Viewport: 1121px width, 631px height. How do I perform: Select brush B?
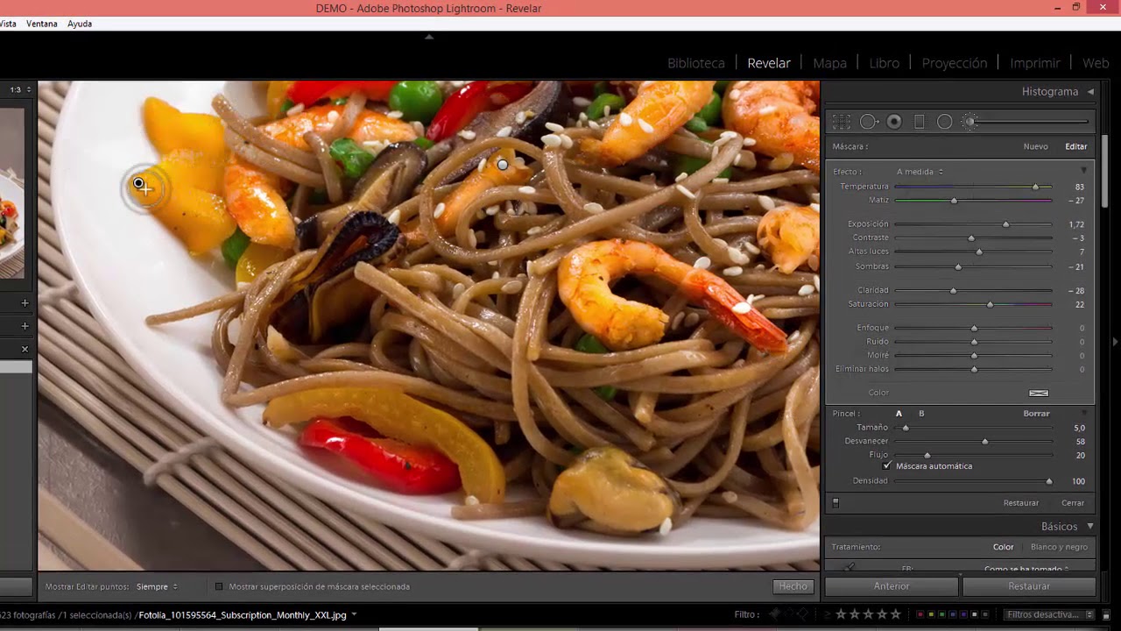click(921, 414)
